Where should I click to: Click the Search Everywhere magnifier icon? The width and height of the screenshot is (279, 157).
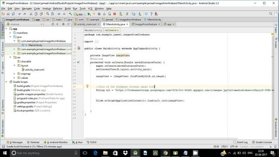270,14
